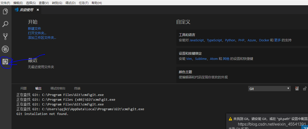Click the JavaScript language link
This screenshot has height=129, width=308.
(x=196, y=40)
